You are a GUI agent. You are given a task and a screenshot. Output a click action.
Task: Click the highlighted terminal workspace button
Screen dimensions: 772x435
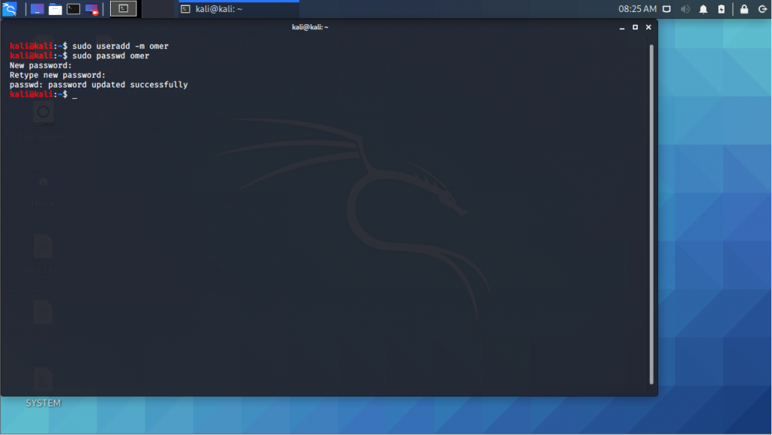click(x=123, y=8)
